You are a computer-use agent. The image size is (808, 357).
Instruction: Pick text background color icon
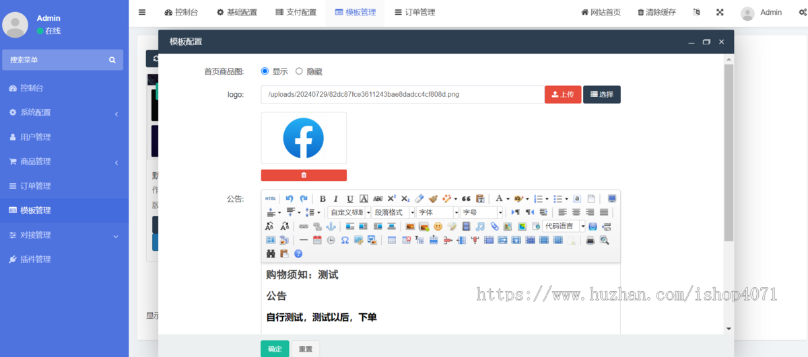[518, 199]
